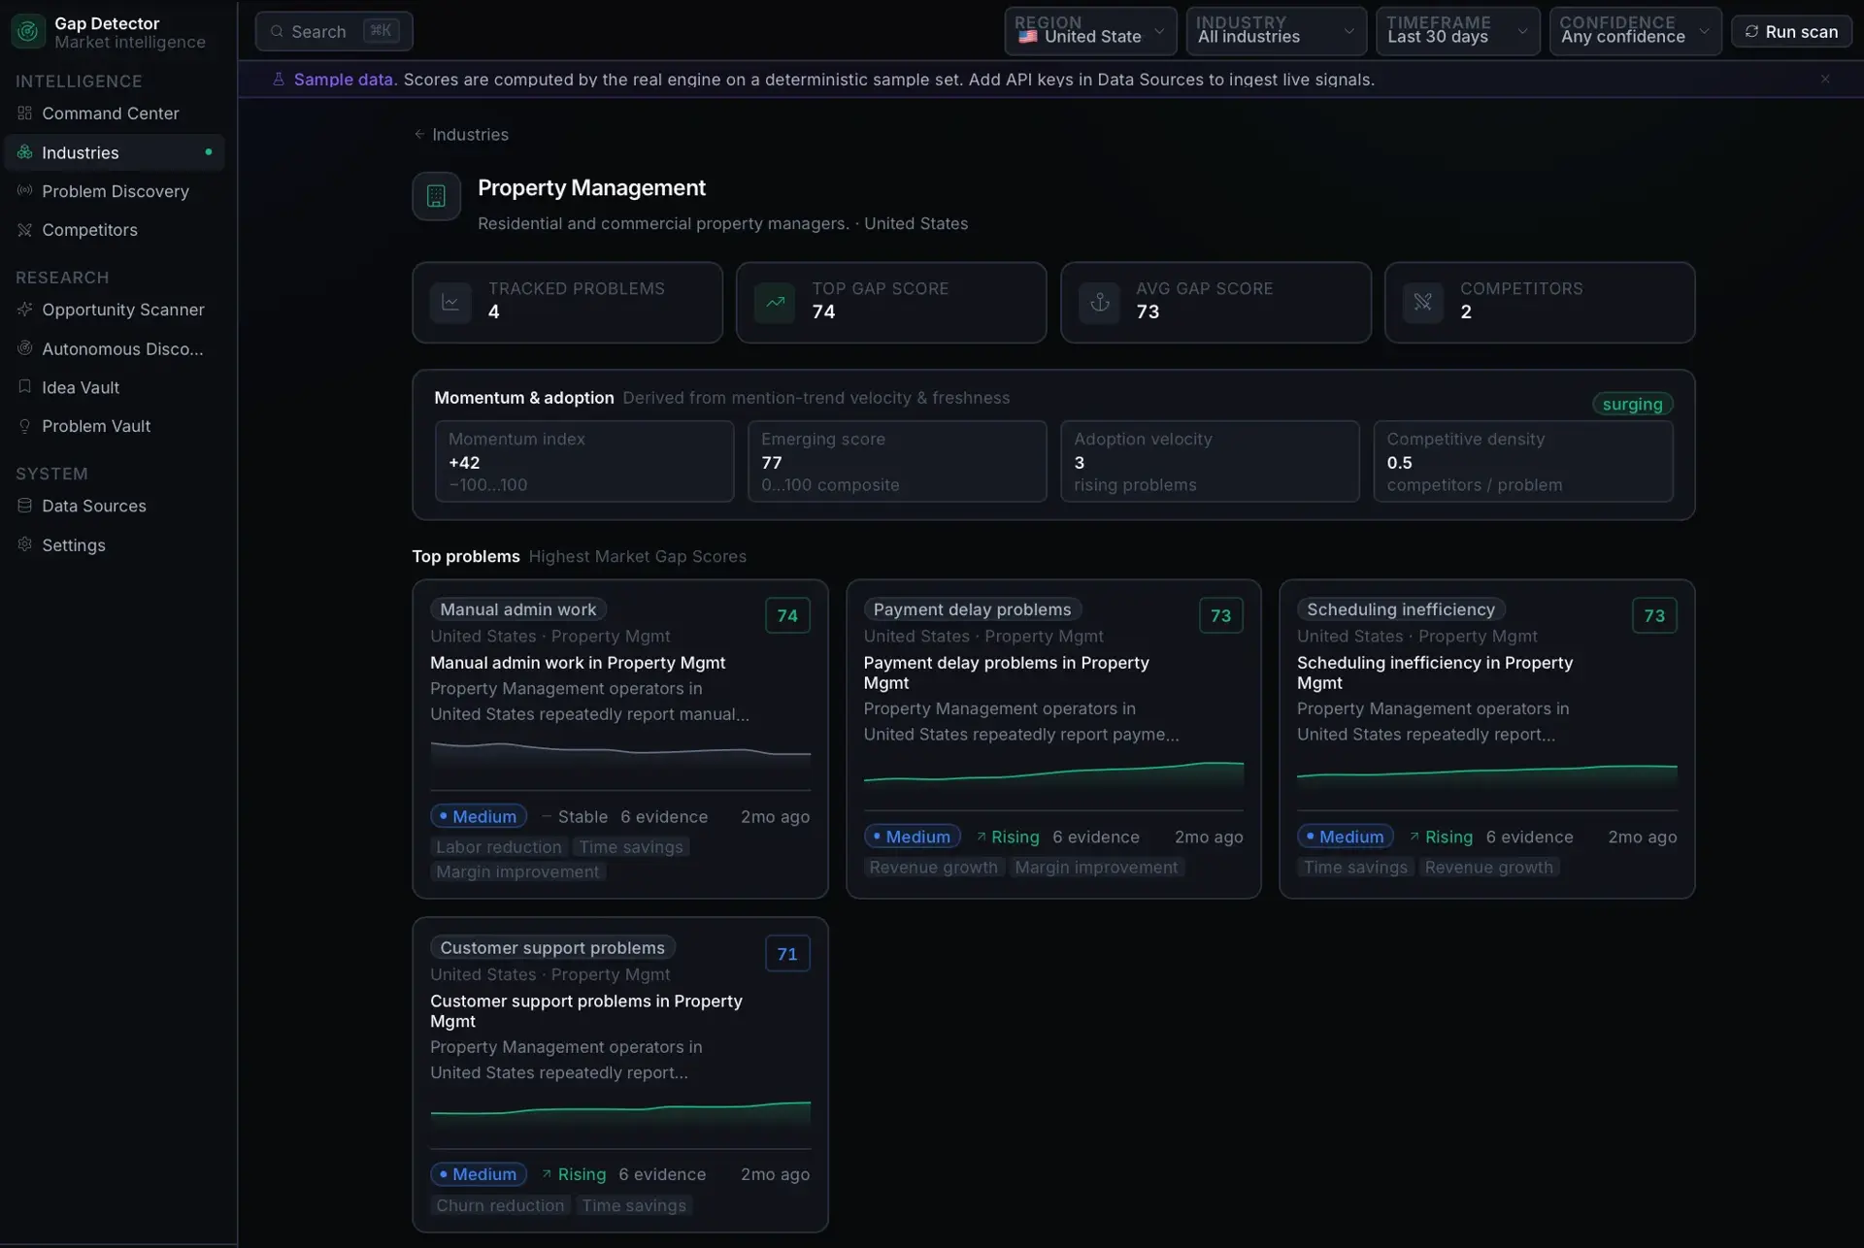Open Command Center in sidebar
Viewport: 1864px width, 1248px height.
coord(115,114)
